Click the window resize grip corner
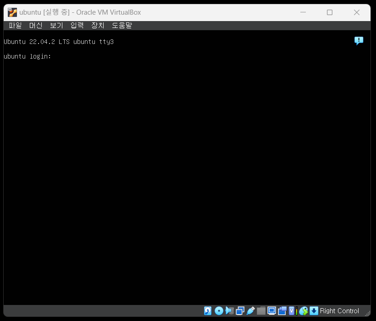Image resolution: width=376 pixels, height=321 pixels. point(367,313)
